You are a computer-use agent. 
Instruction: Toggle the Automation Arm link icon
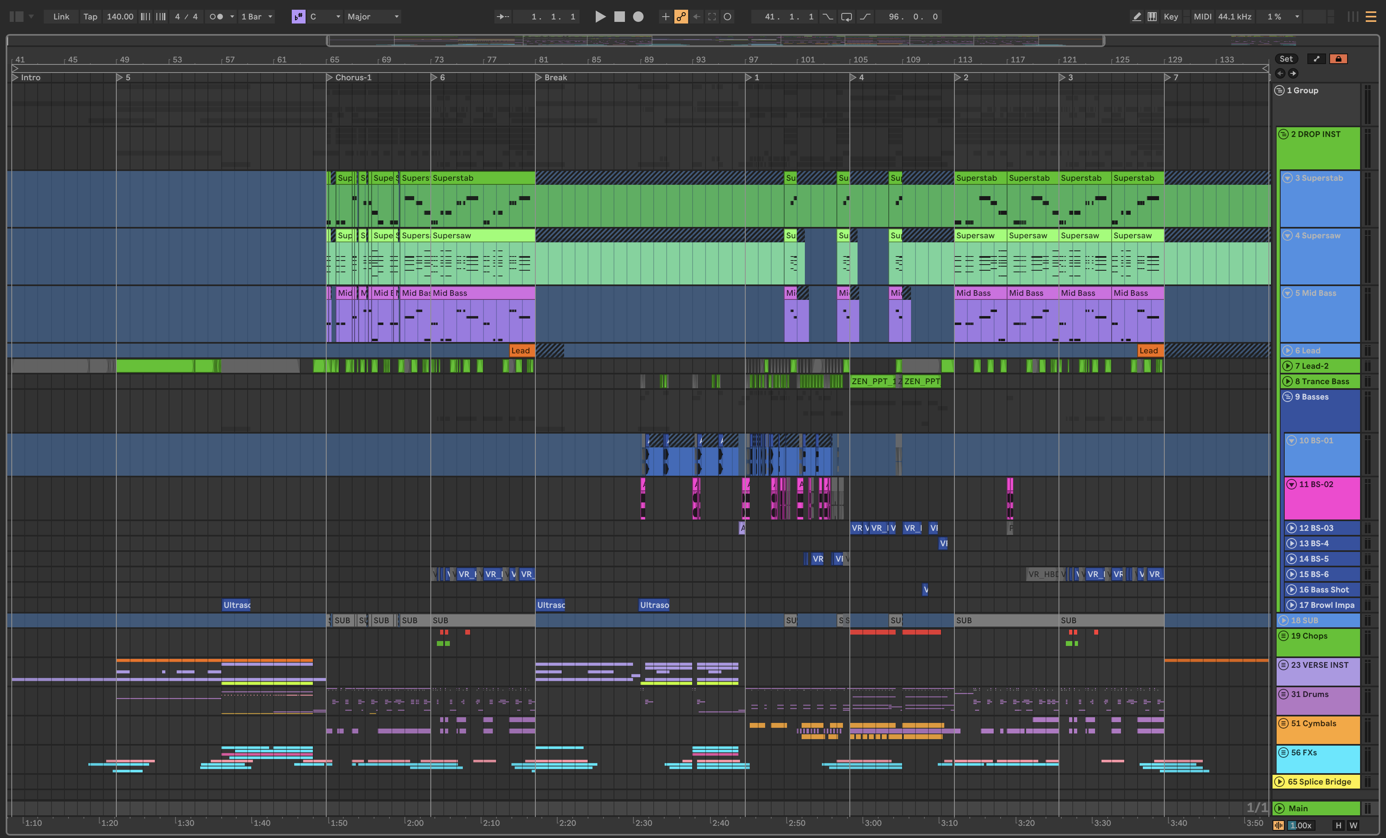681,17
